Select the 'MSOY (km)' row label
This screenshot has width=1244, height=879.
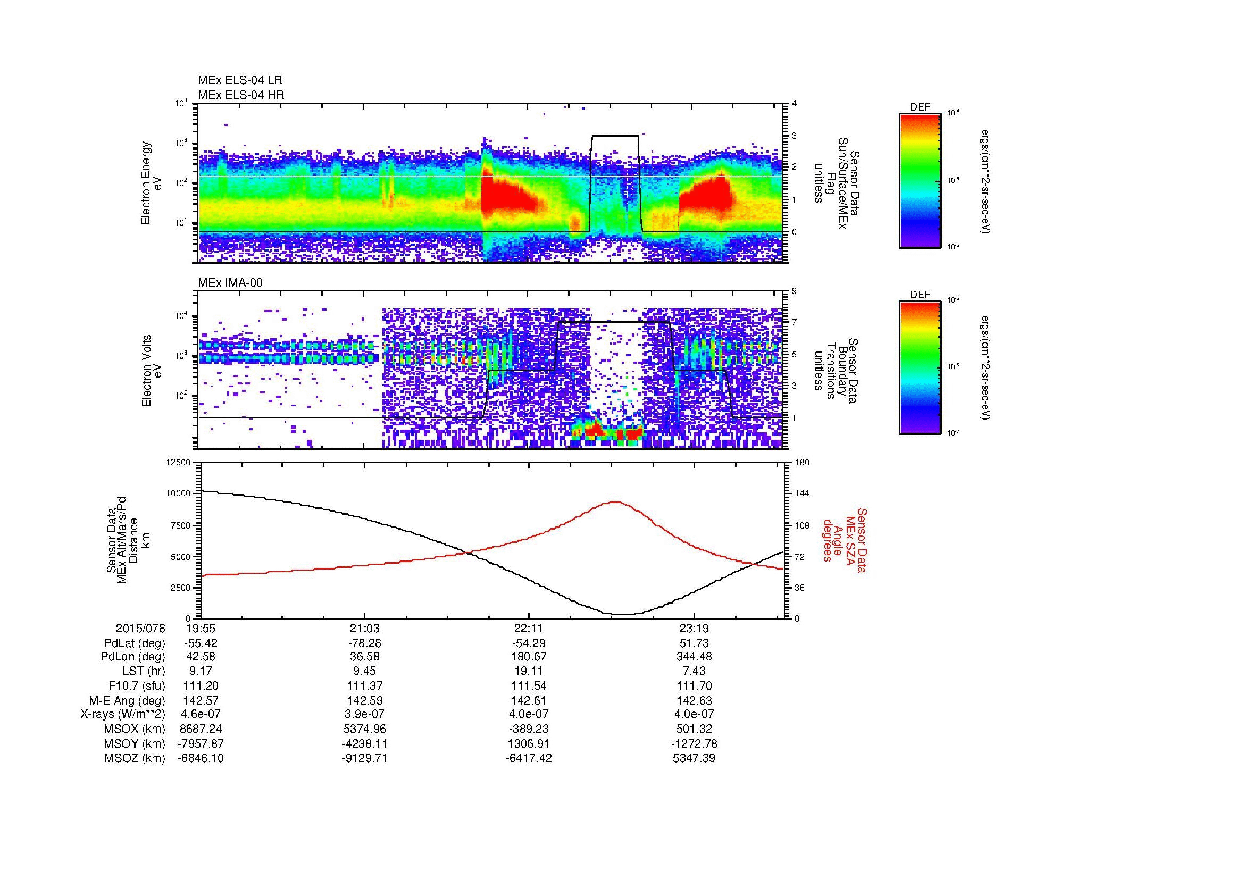click(135, 743)
